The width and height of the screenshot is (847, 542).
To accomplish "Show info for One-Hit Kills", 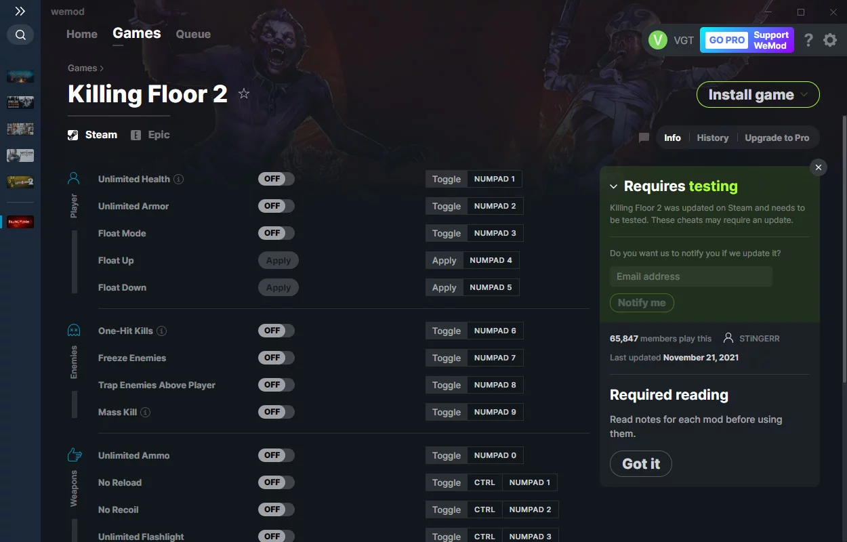I will [161, 331].
